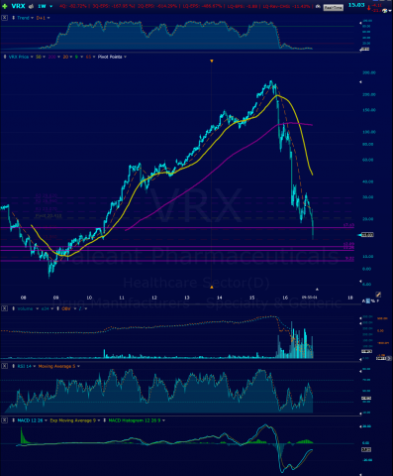393x476 pixels.
Task: Click the orange triangle marker below price chart
Action: [212, 287]
